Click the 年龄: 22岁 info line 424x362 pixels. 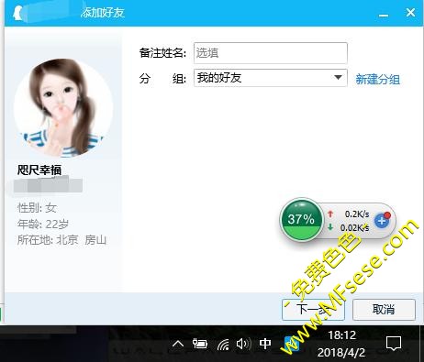(43, 225)
